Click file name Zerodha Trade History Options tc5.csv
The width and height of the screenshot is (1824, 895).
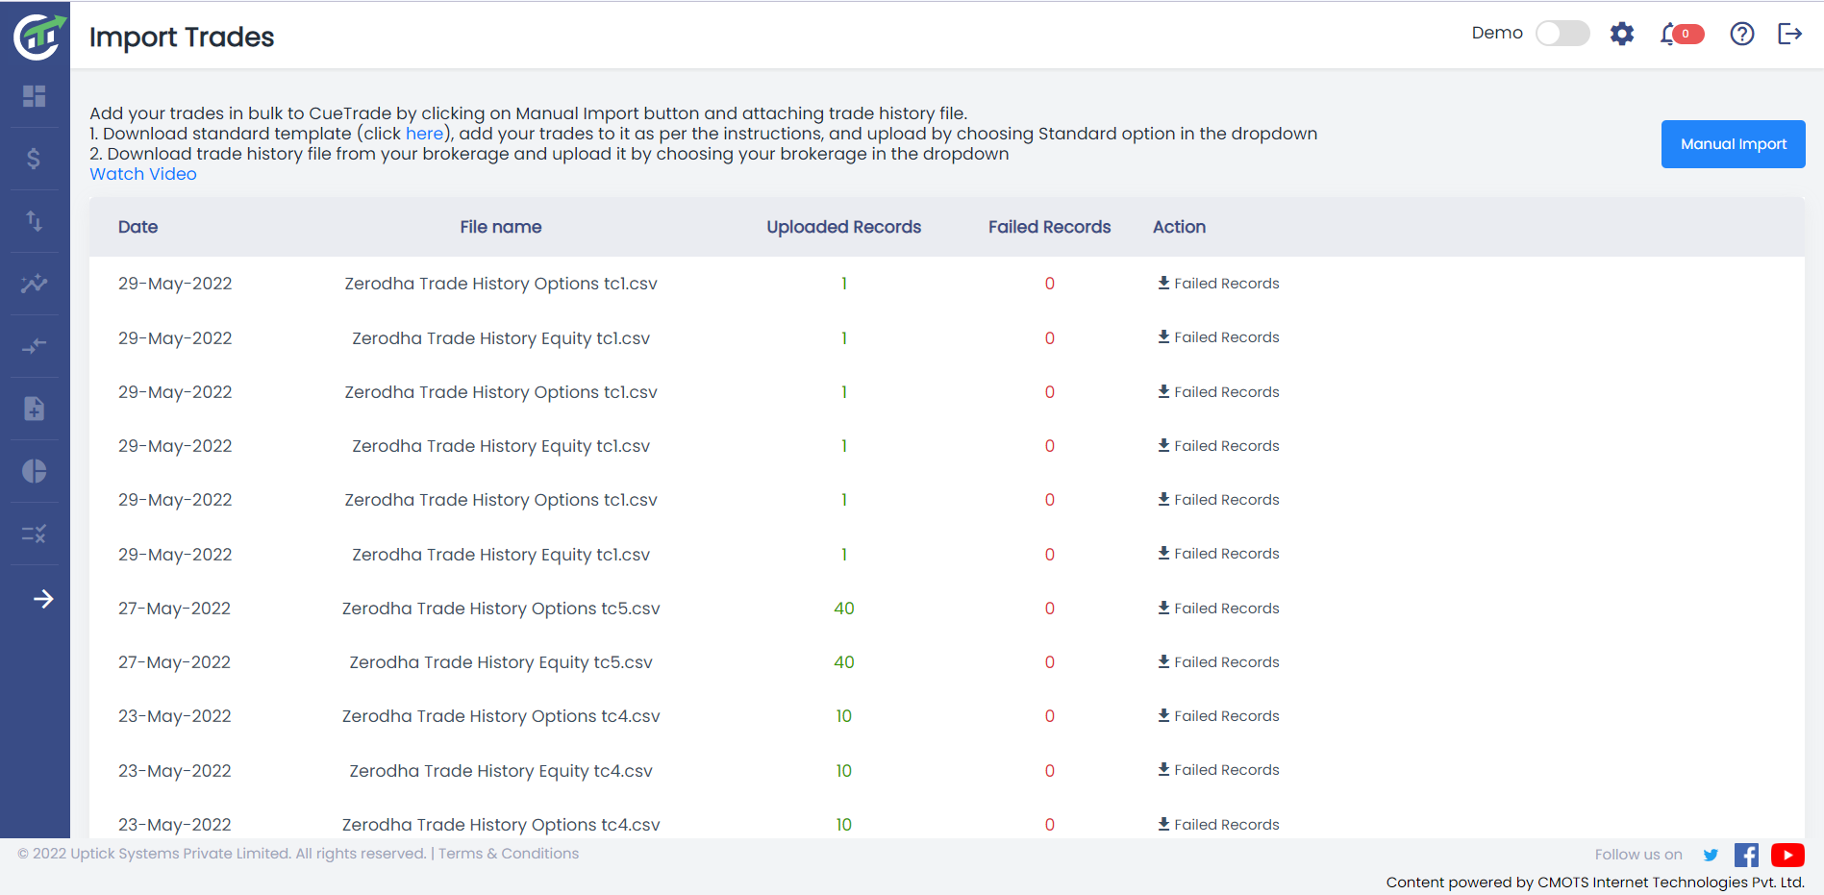click(x=501, y=609)
